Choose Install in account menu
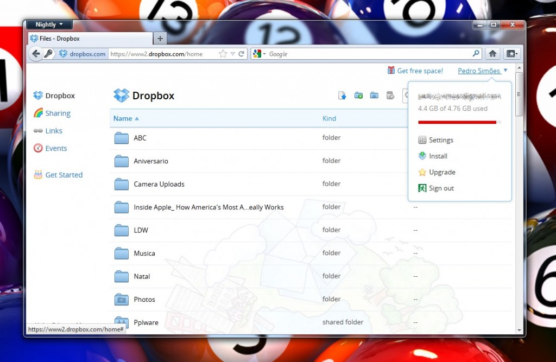556x362 pixels. point(438,156)
